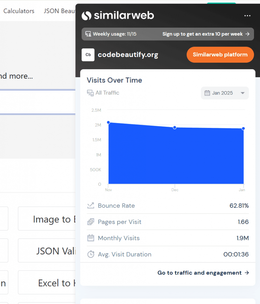Click the Similarweb logo icon
Image resolution: width=260 pixels, height=304 pixels.
click(86, 15)
